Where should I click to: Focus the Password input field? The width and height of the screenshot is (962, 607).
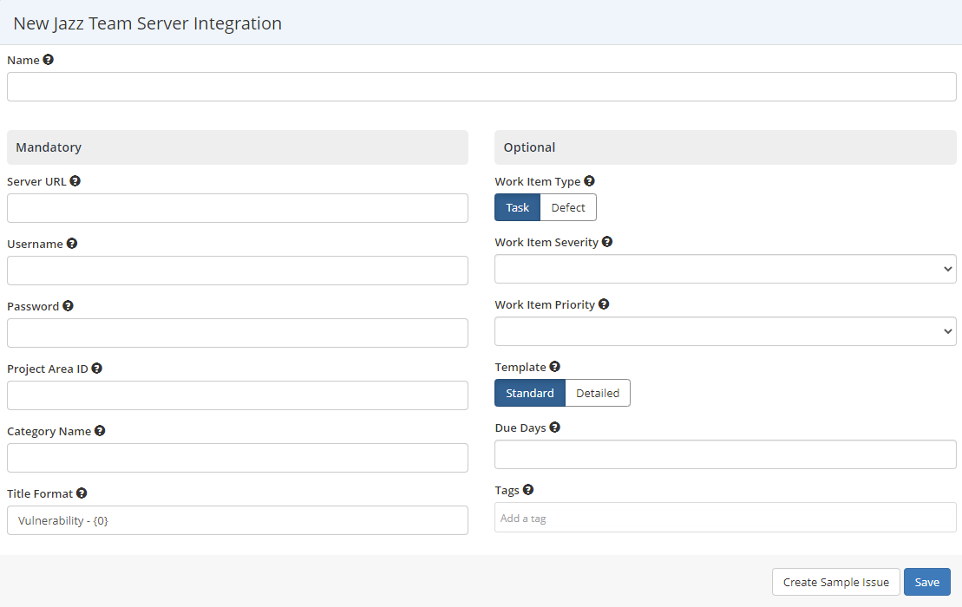238,333
